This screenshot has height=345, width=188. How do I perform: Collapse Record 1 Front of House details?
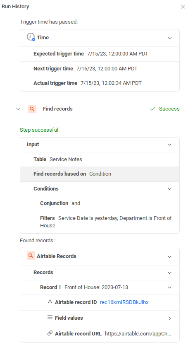pyautogui.click(x=169, y=287)
